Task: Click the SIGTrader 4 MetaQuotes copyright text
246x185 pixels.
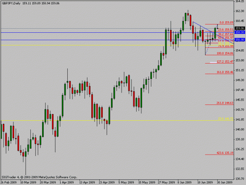Action: pyautogui.click(x=39, y=177)
